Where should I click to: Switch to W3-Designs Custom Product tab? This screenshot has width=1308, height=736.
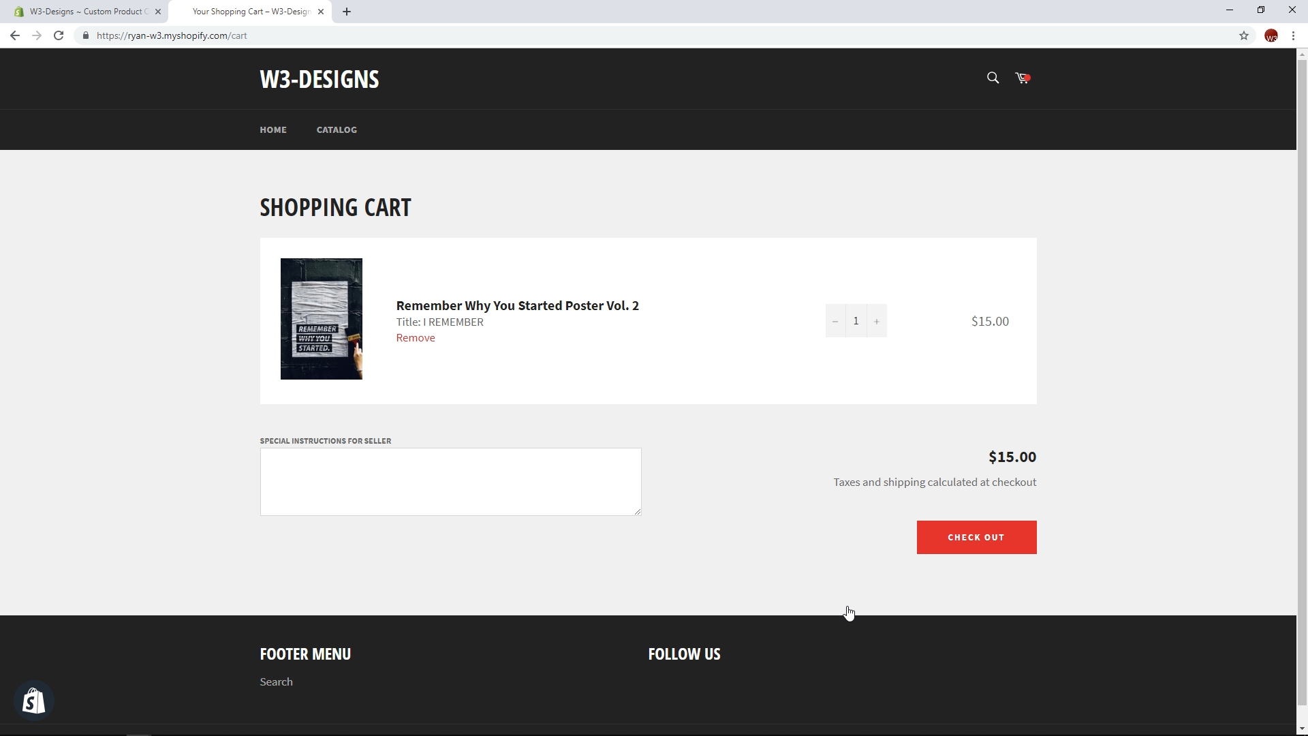click(83, 12)
